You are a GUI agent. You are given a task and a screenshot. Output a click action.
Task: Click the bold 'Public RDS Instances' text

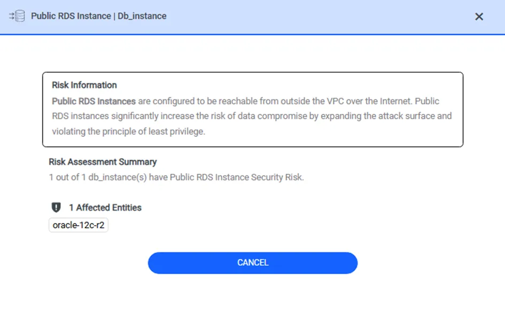tap(94, 101)
